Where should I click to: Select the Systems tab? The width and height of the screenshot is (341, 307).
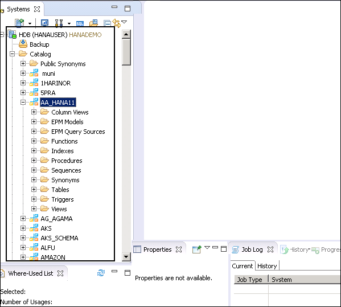point(18,9)
